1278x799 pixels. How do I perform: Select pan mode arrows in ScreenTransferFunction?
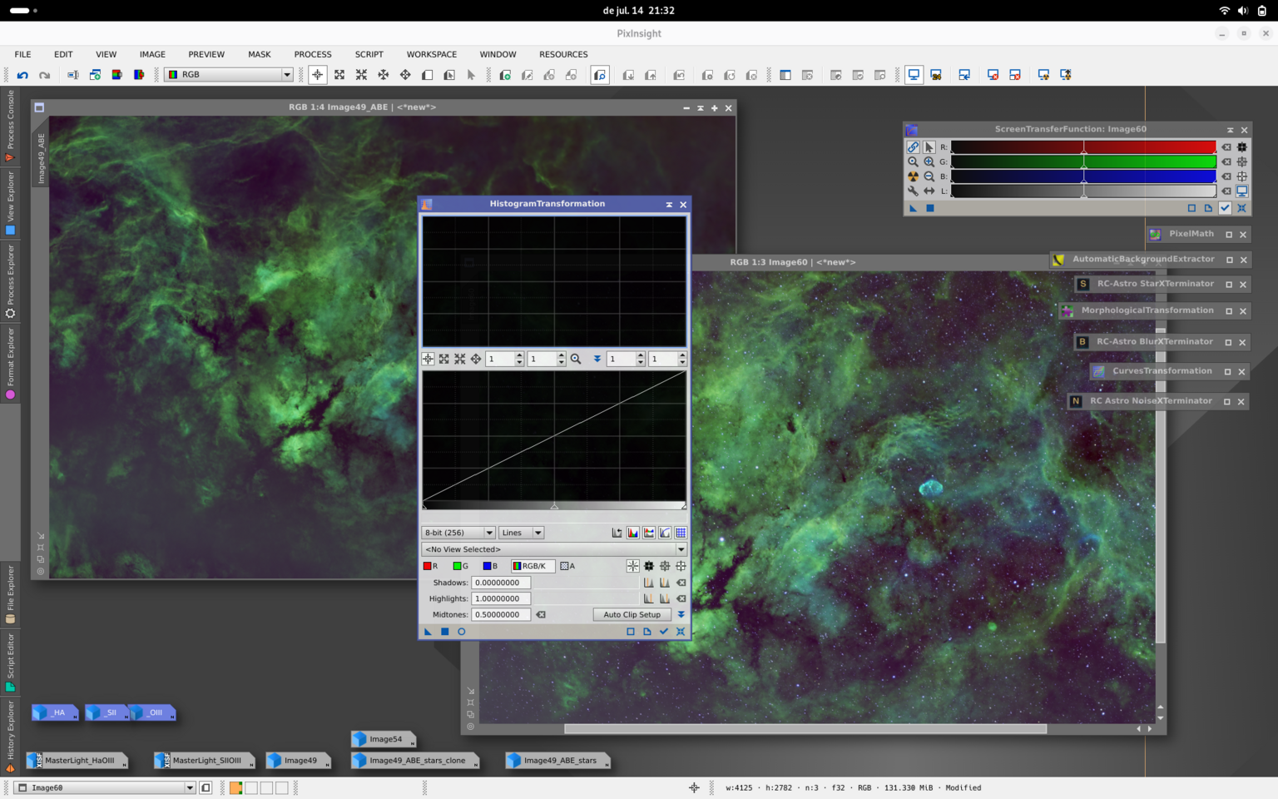click(929, 191)
